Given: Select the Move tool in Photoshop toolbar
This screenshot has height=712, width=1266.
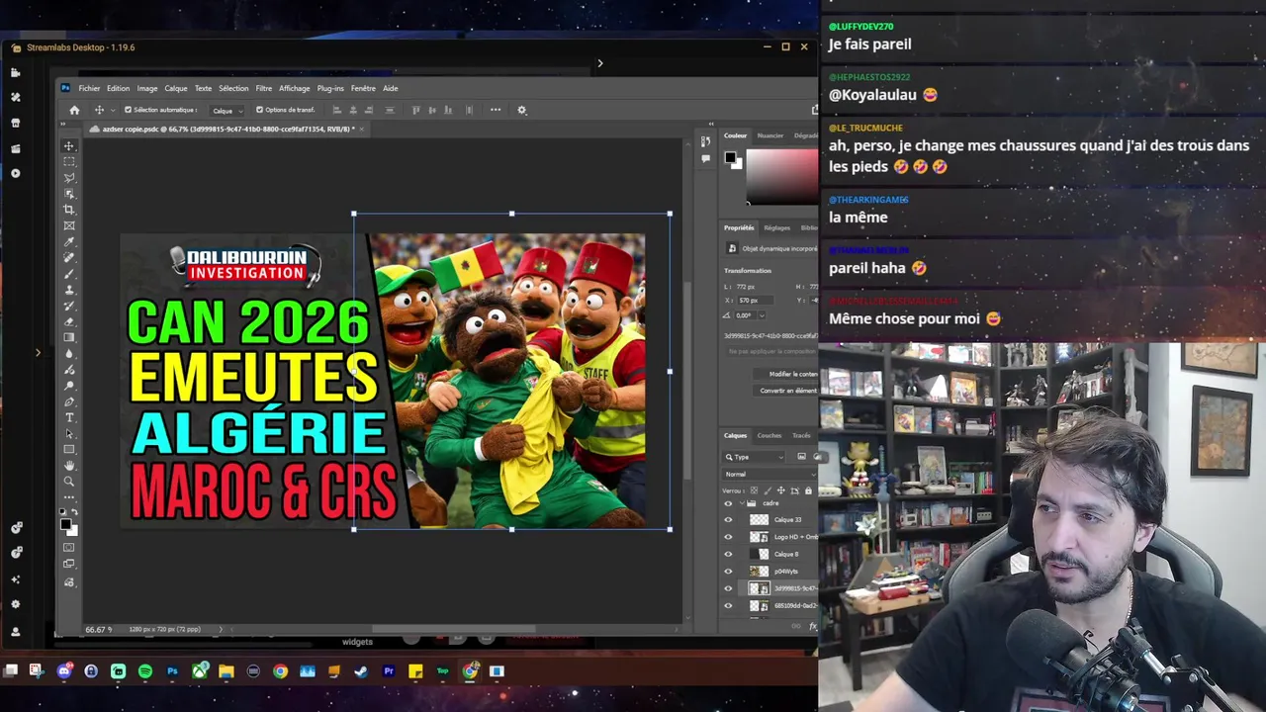Looking at the screenshot, I should point(69,145).
